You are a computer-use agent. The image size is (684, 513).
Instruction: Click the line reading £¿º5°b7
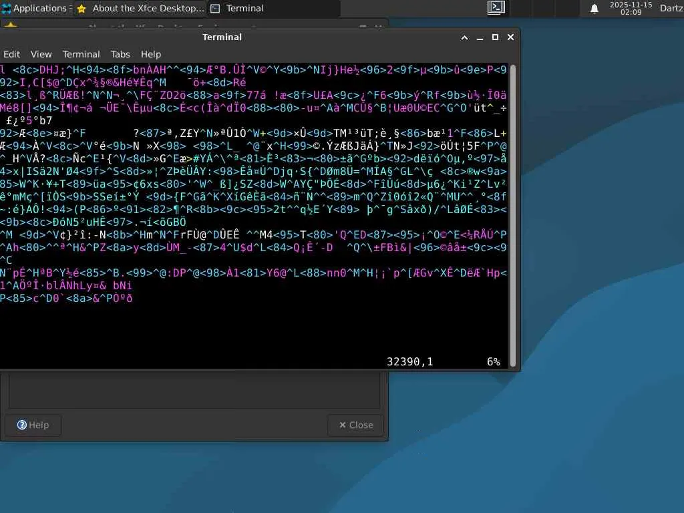(29, 121)
